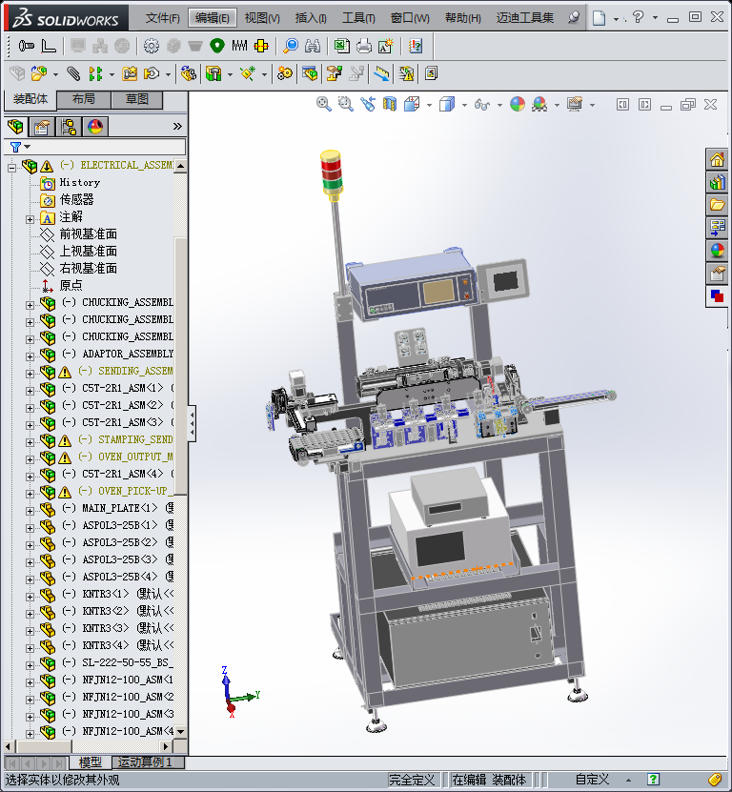The height and width of the screenshot is (792, 732).
Task: Click the 自定义 status bar units button
Action: pyautogui.click(x=592, y=780)
